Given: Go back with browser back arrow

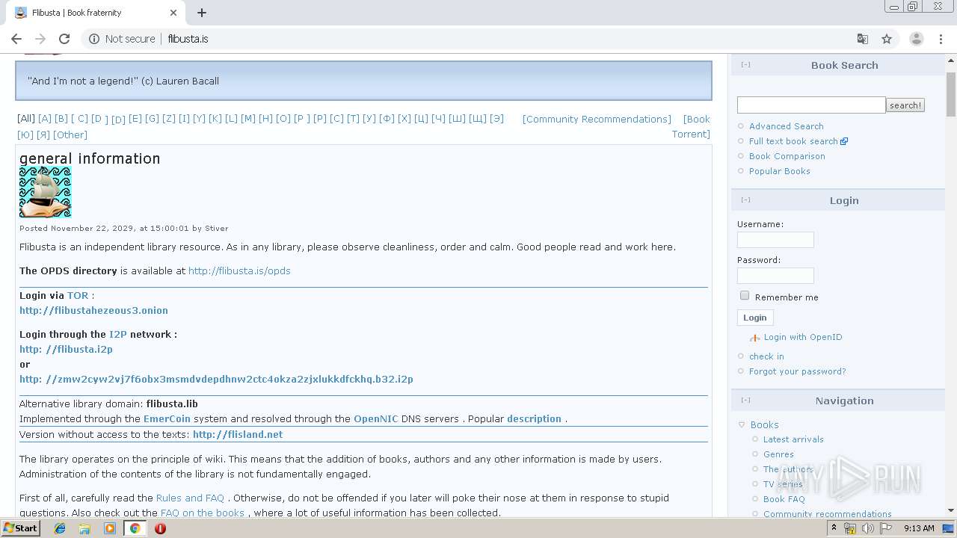Looking at the screenshot, I should pyautogui.click(x=16, y=39).
